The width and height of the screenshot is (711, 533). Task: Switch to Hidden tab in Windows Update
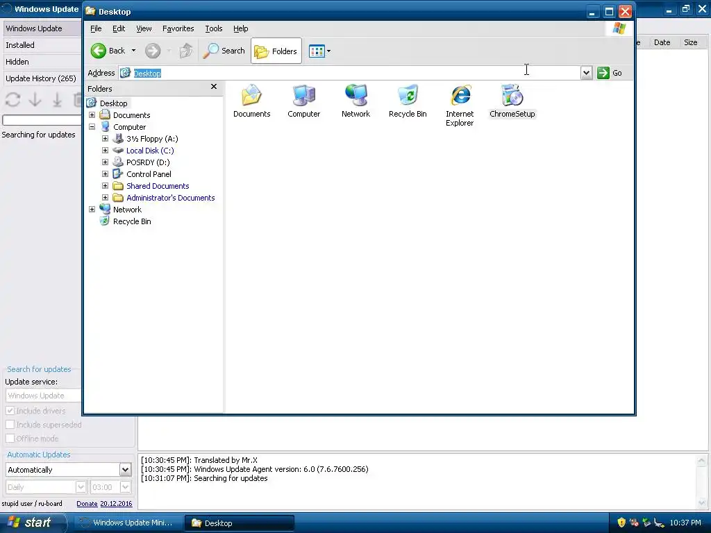(42, 62)
